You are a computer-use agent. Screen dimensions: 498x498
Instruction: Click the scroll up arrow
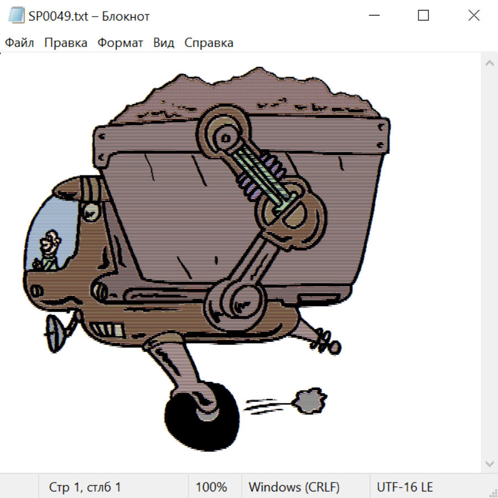click(489, 64)
